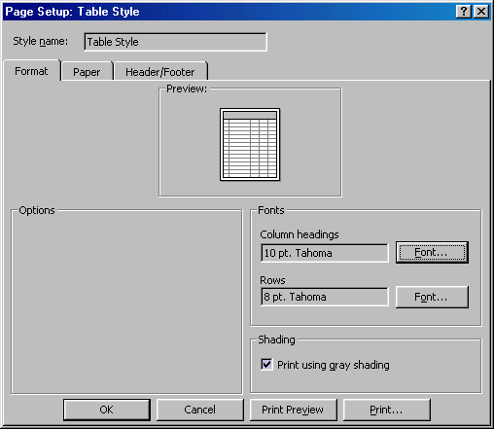Toggle Print using gray shading checkbox
This screenshot has height=429, width=494.
[x=266, y=365]
